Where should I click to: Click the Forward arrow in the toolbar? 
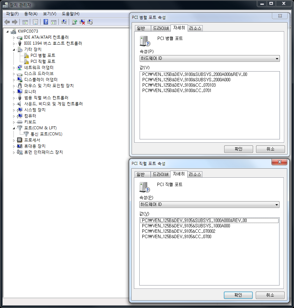tap(15, 22)
